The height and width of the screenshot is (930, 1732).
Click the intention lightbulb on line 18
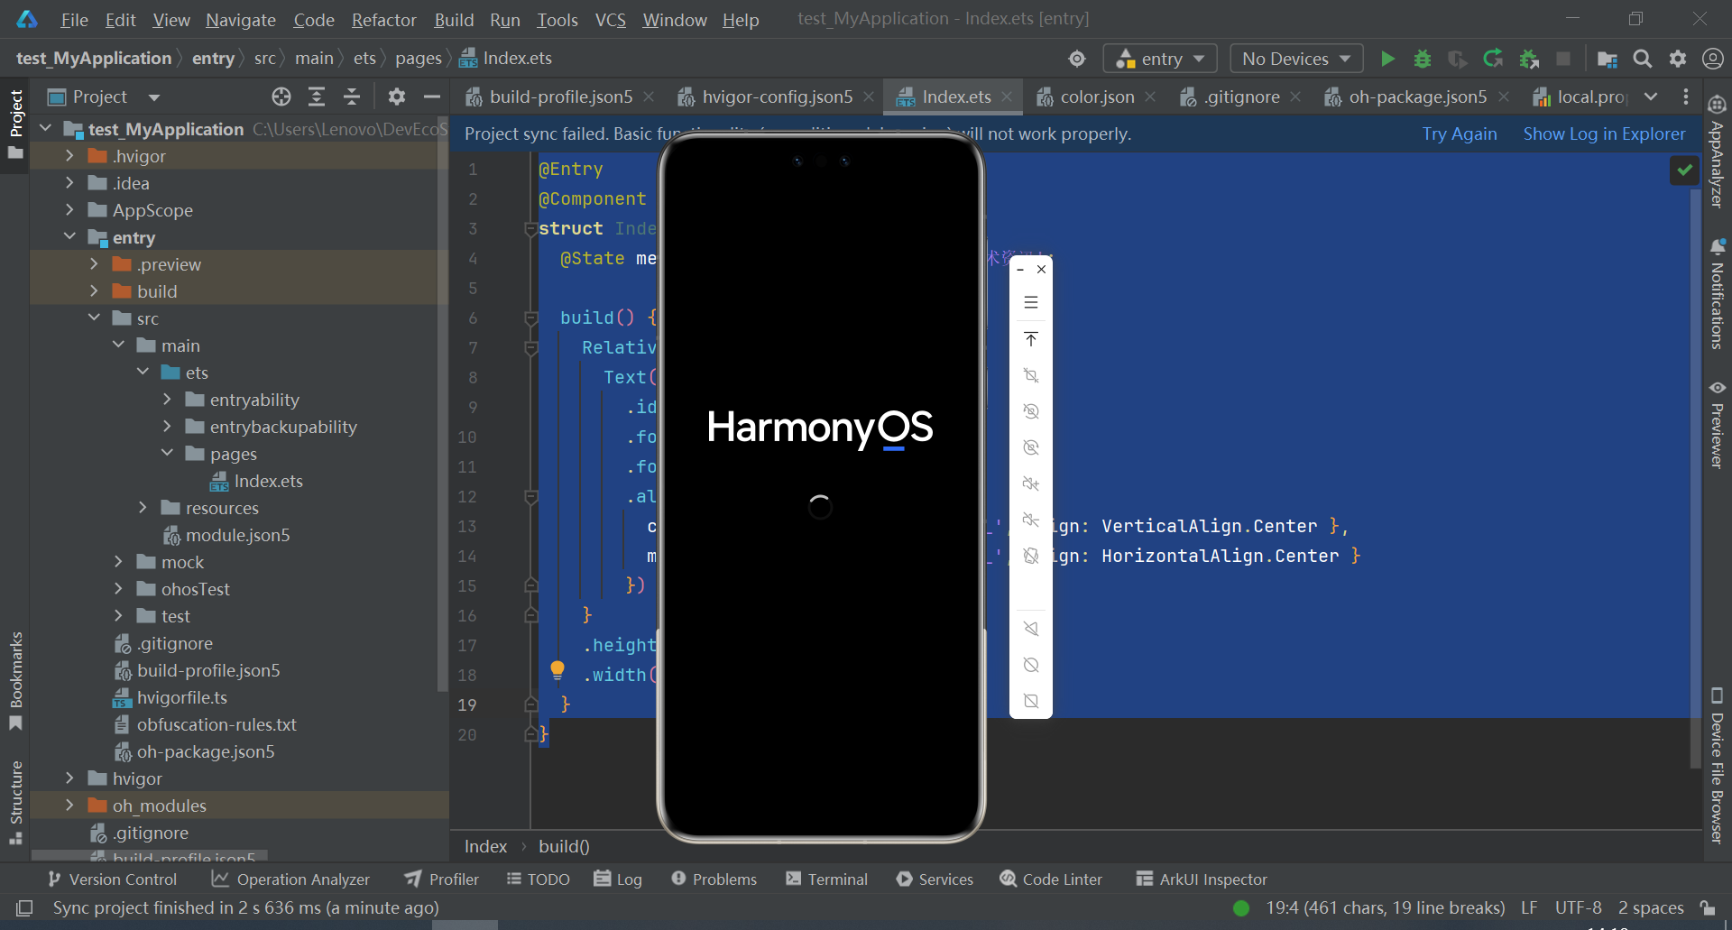557,670
